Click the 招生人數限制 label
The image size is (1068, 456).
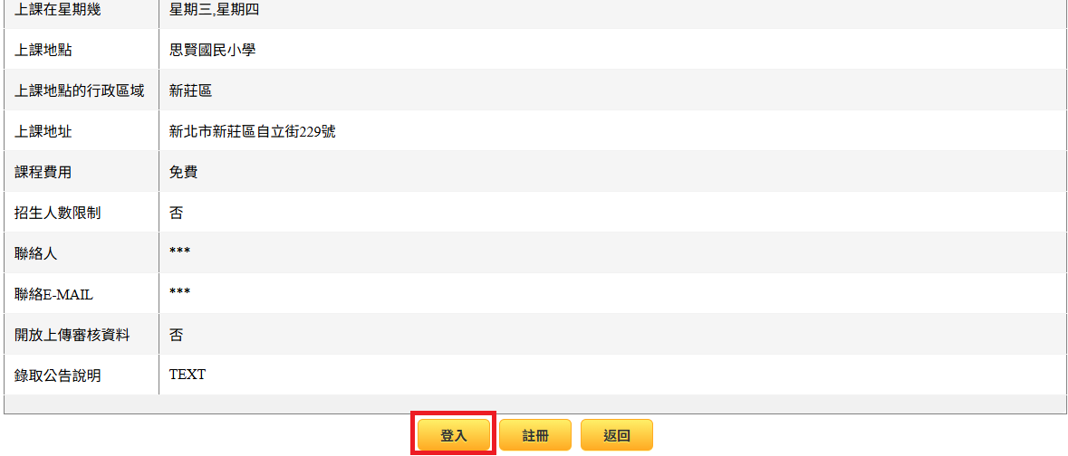58,213
